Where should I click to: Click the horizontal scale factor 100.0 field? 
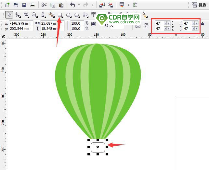pyautogui.click(x=77, y=23)
